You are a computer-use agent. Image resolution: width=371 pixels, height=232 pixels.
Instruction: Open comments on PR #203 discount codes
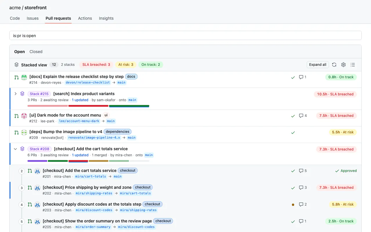click(x=303, y=204)
